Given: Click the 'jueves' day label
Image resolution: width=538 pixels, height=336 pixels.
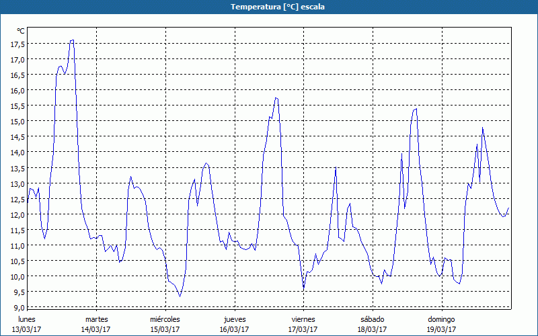Looking at the screenshot, I should (x=234, y=319).
